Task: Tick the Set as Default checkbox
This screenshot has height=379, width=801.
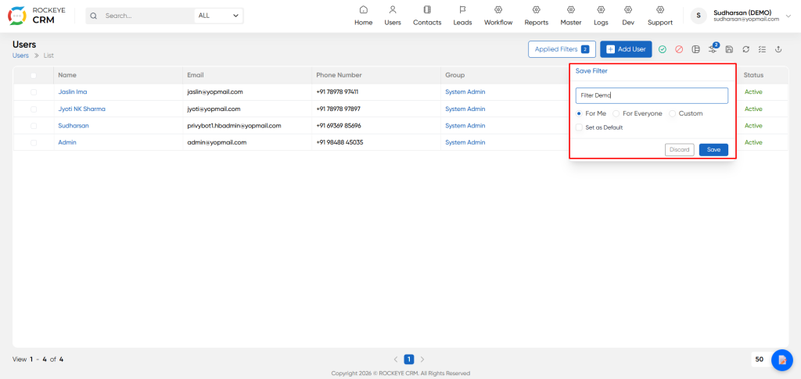Action: coord(579,127)
